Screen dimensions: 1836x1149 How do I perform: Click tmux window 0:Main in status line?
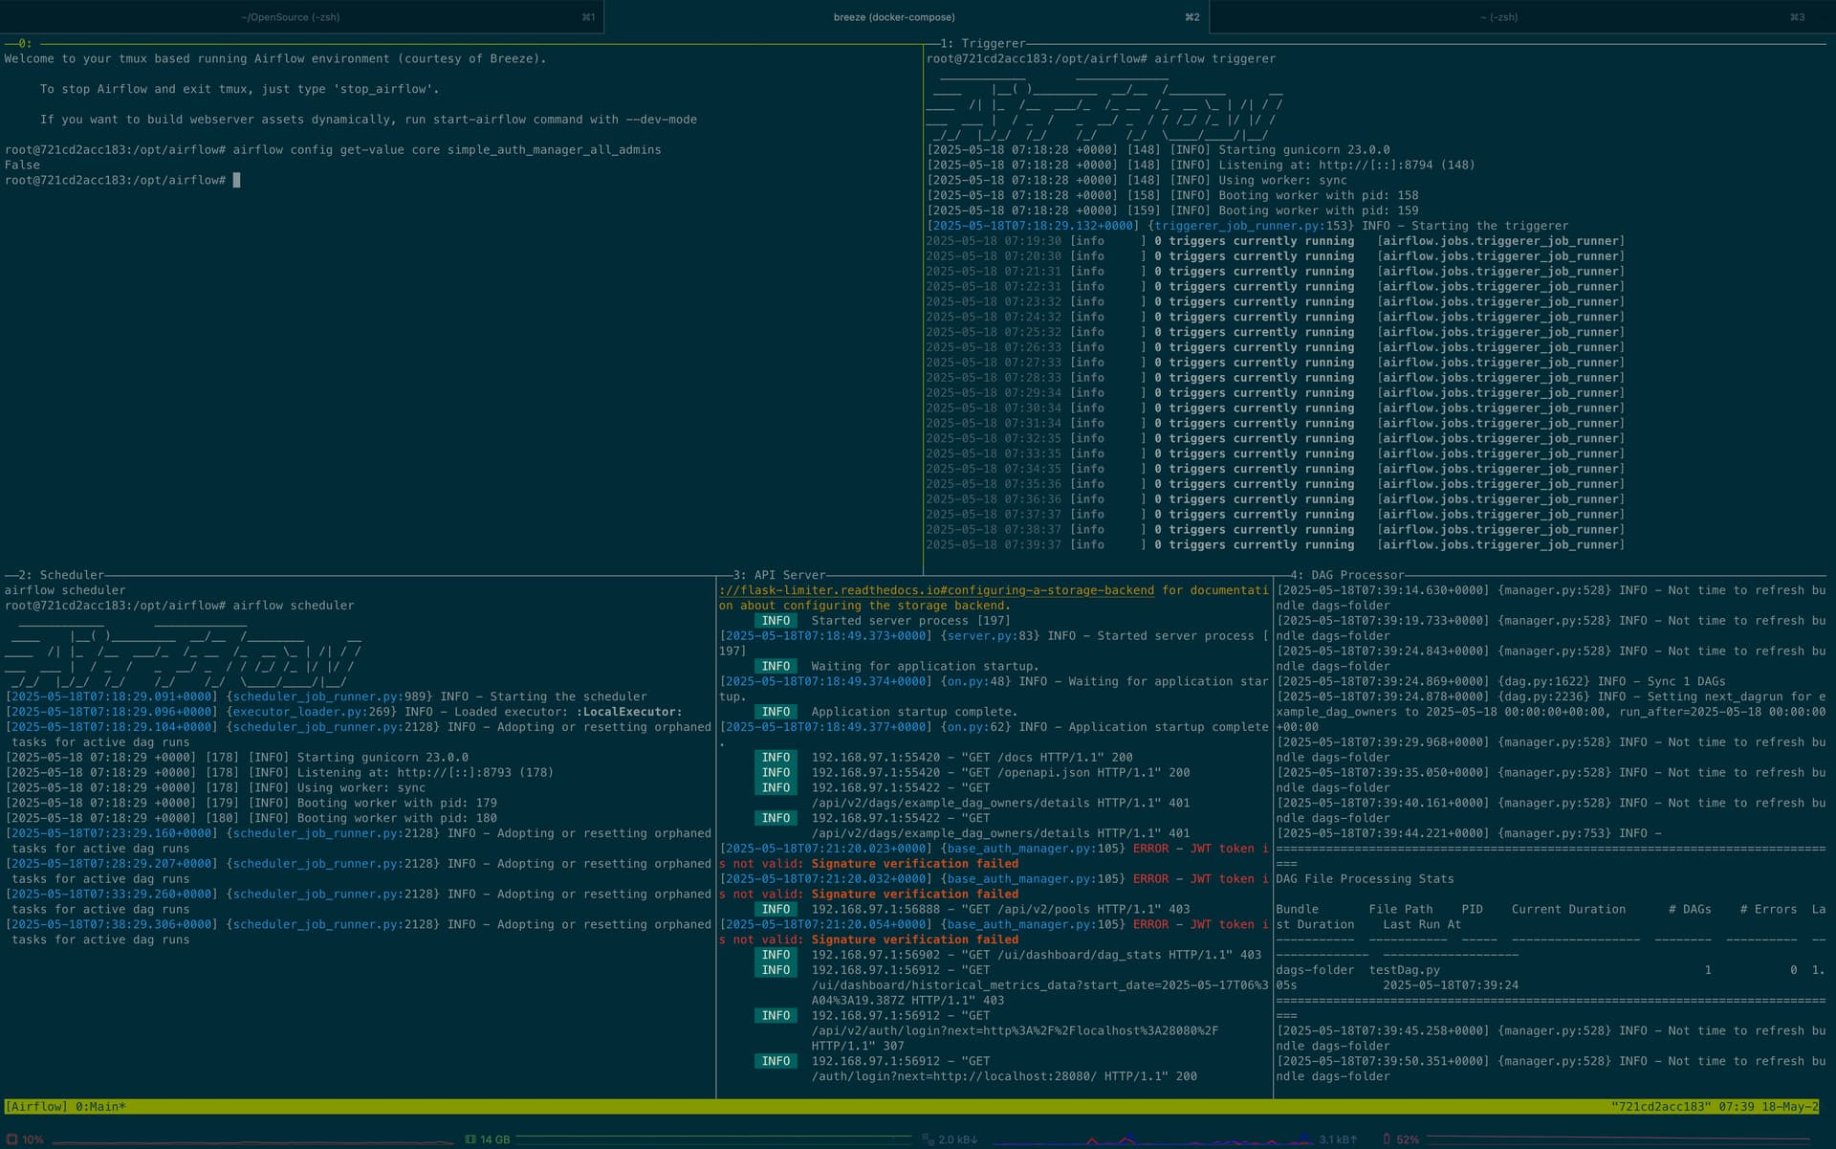[x=99, y=1107]
